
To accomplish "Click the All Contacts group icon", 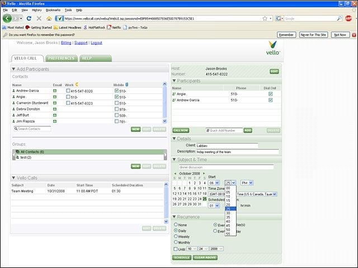I will (x=17, y=151).
